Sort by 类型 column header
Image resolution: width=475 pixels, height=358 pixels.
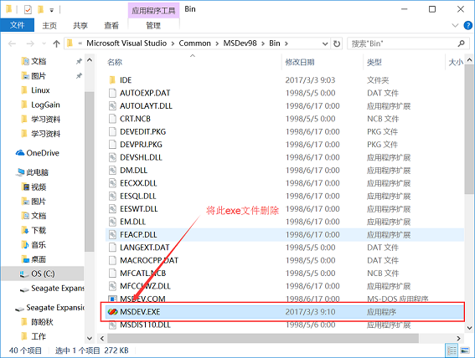[374, 62]
